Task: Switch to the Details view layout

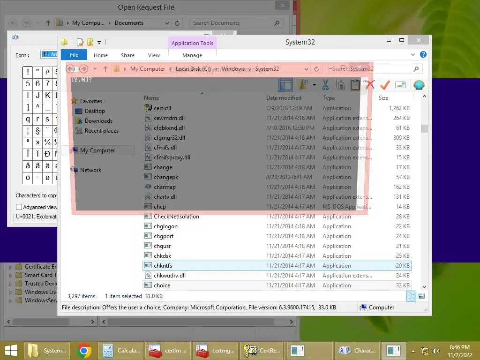Action: click(x=411, y=296)
